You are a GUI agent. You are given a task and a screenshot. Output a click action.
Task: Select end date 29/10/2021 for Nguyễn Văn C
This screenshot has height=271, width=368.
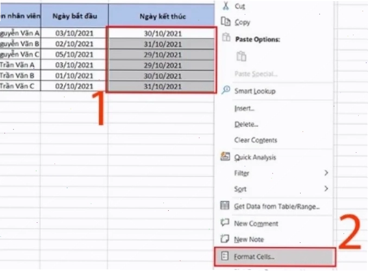(162, 55)
